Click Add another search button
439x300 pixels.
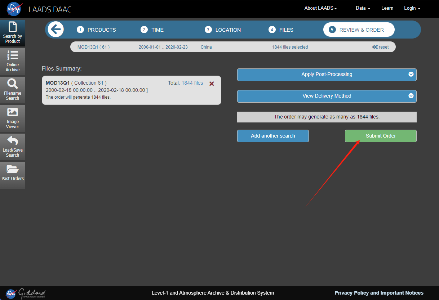(273, 136)
